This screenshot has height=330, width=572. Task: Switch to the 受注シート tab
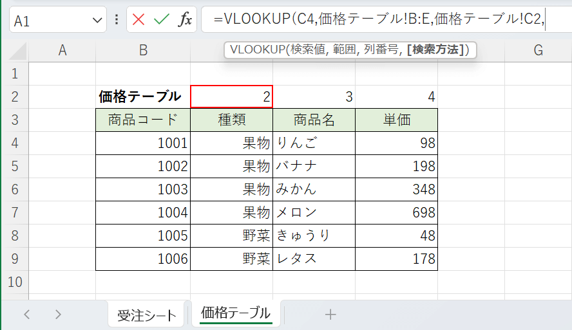click(x=147, y=315)
